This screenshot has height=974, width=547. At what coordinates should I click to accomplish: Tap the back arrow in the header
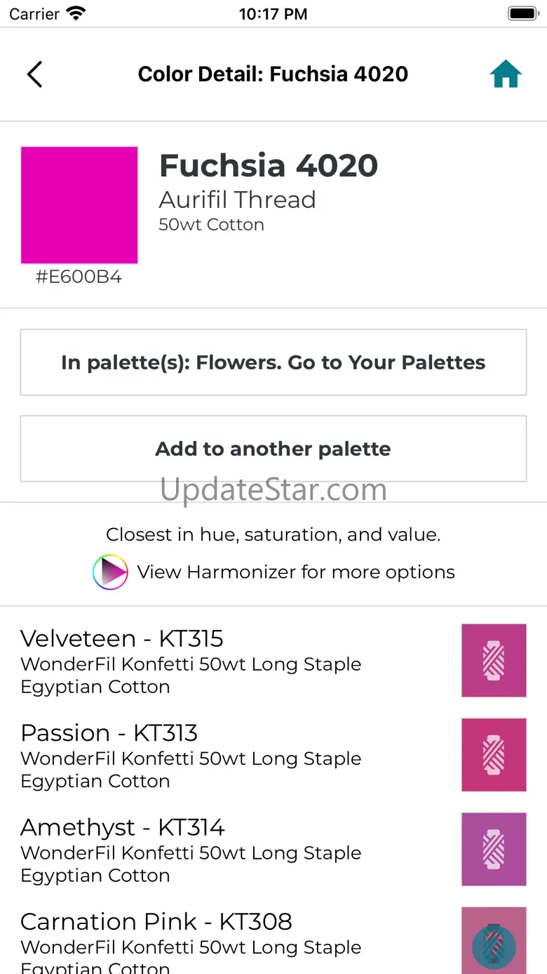point(34,74)
